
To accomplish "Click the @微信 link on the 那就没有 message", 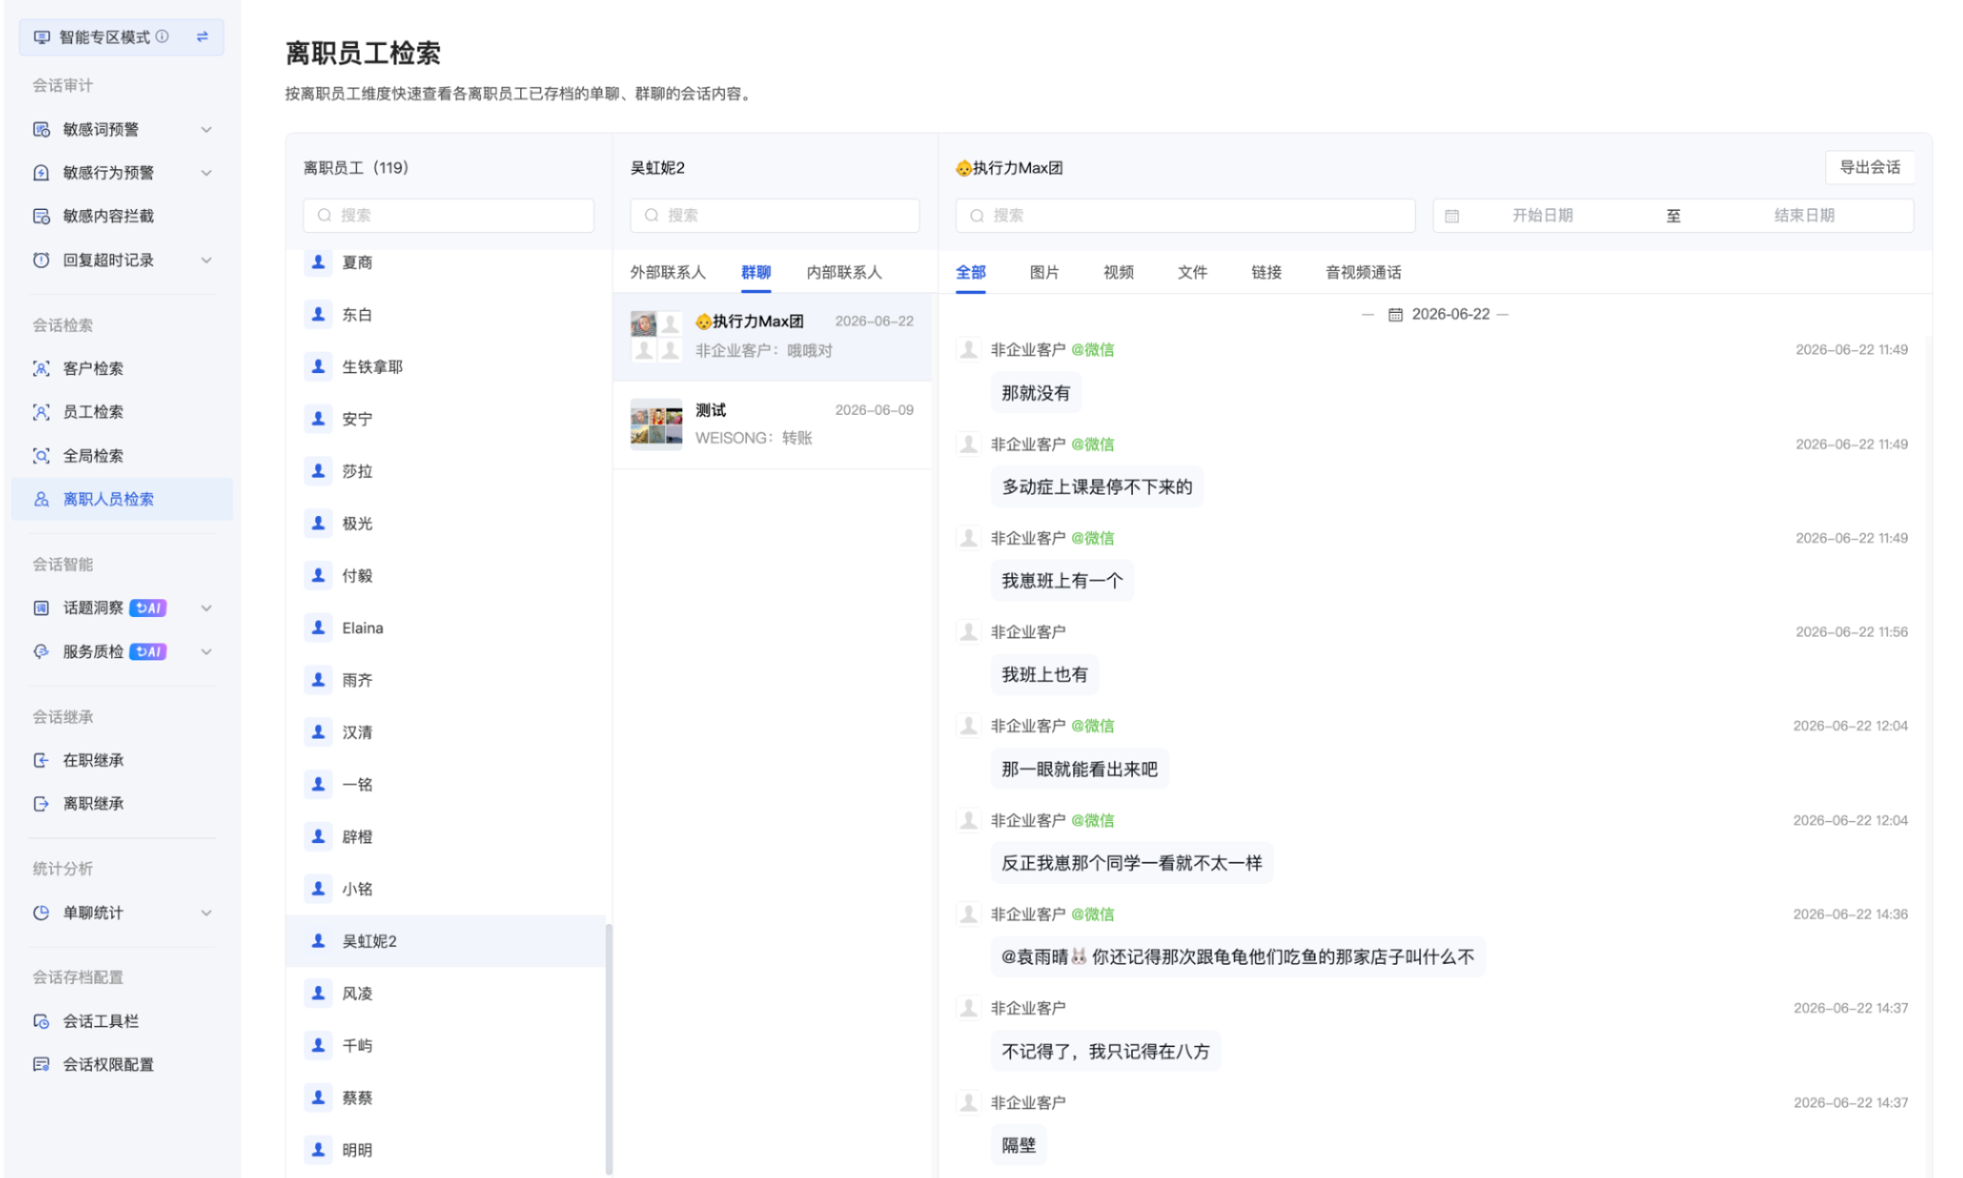I will click(1092, 349).
